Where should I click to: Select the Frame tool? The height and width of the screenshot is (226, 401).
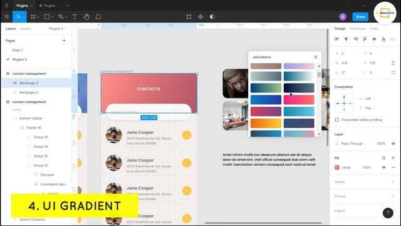coord(33,17)
